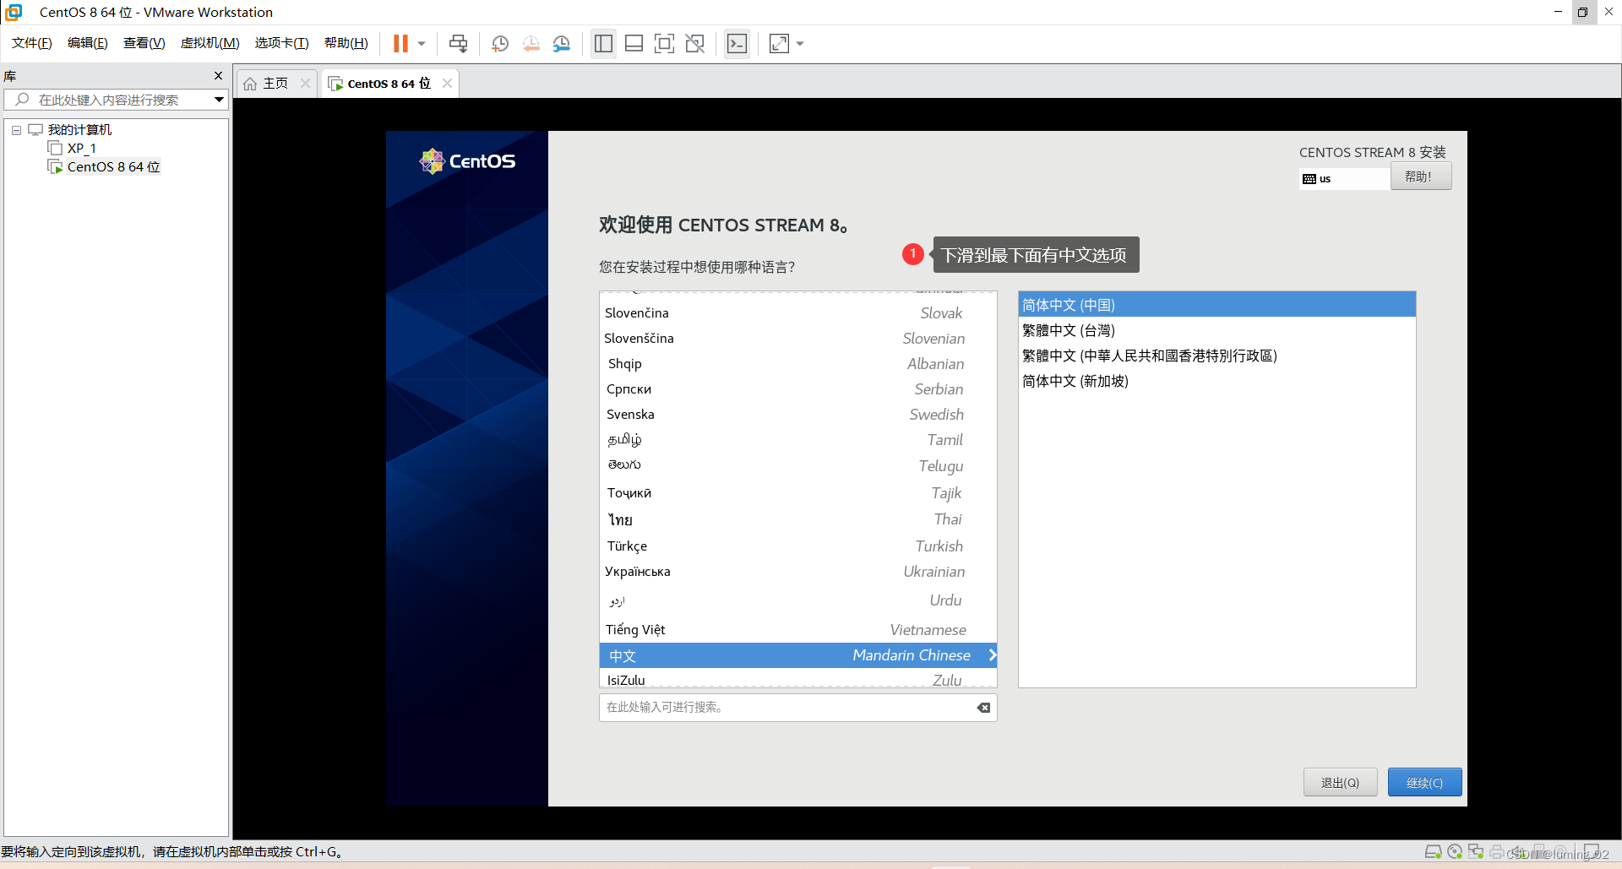The image size is (1622, 869).
Task: Open the 查看(V) menu
Action: (x=144, y=43)
